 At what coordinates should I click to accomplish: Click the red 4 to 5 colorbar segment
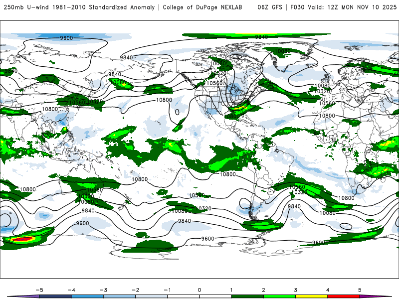344,297
